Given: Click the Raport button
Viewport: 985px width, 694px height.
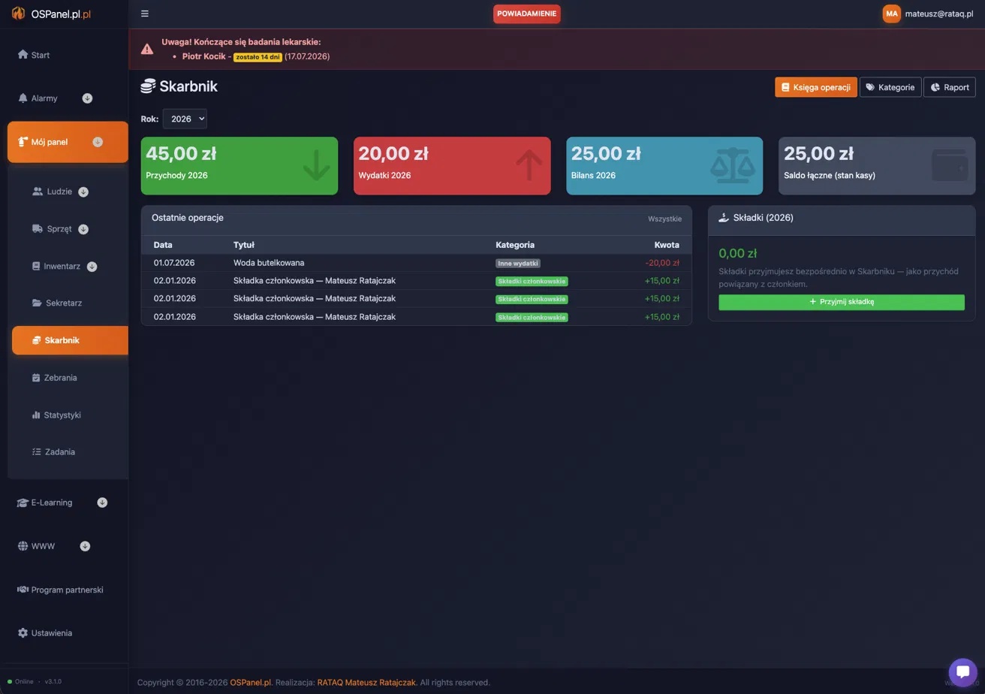Looking at the screenshot, I should [x=950, y=87].
